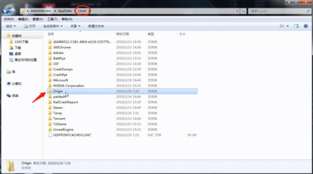Select the GDIPFONTCACHEV1.DAT file icon
The image size is (313, 174).
(50, 135)
